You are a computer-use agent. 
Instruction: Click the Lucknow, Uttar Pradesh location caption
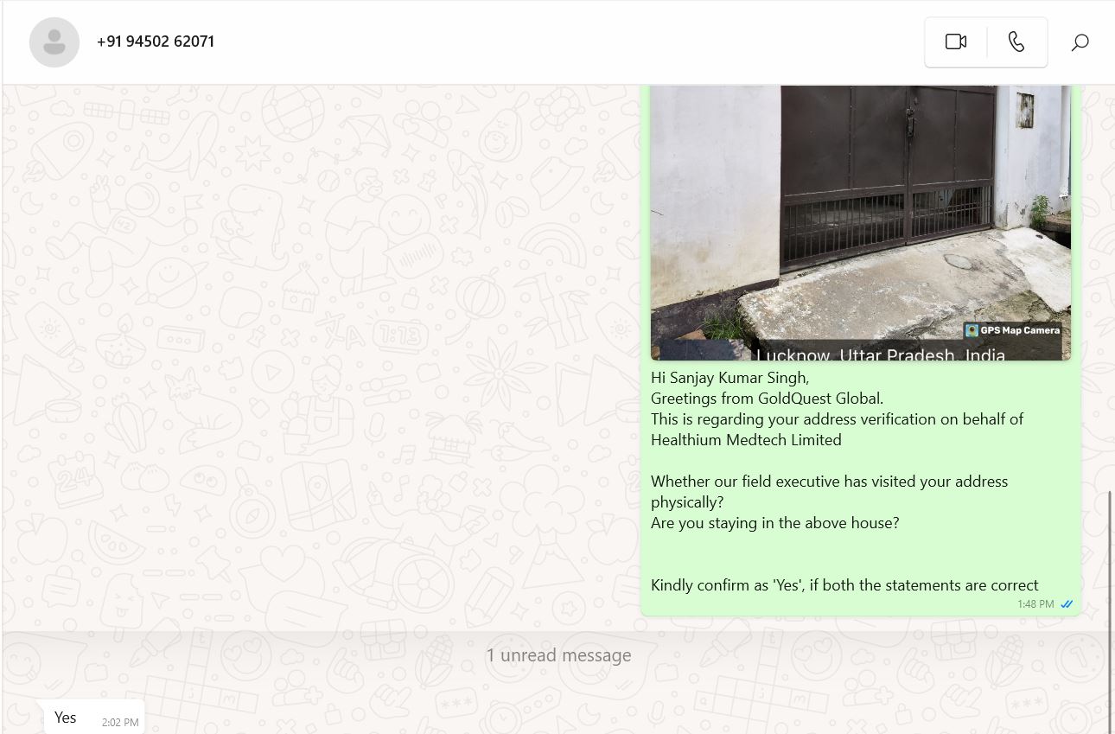881,354
